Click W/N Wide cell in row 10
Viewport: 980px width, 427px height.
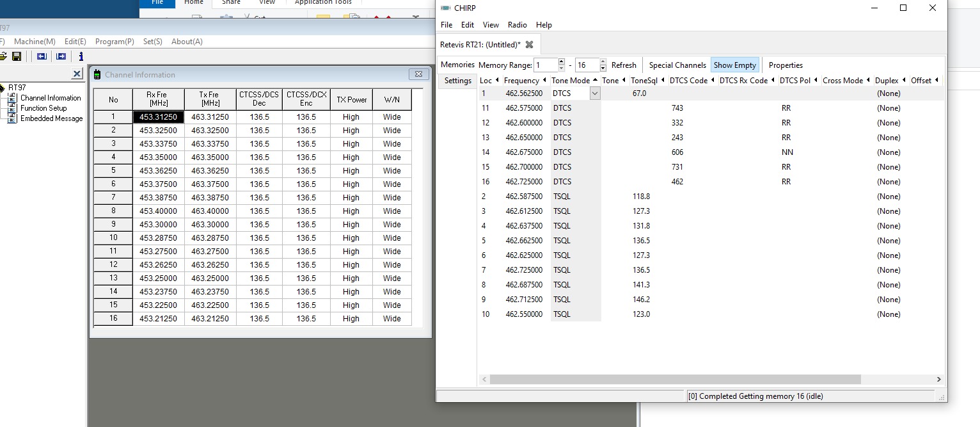pyautogui.click(x=392, y=238)
